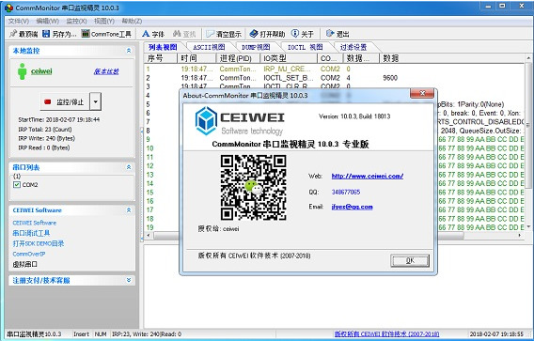Sort by the 进程(PID) column header
534x341 pixels.
(238, 58)
